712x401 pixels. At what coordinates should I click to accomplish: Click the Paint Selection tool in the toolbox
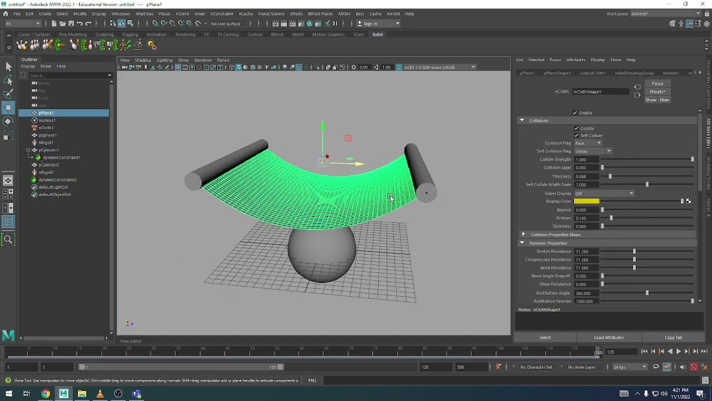pyautogui.click(x=8, y=94)
